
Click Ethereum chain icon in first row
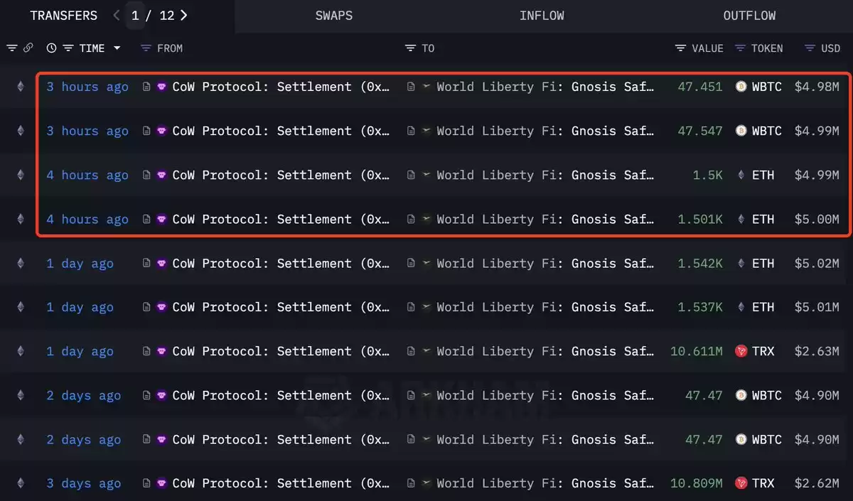21,87
